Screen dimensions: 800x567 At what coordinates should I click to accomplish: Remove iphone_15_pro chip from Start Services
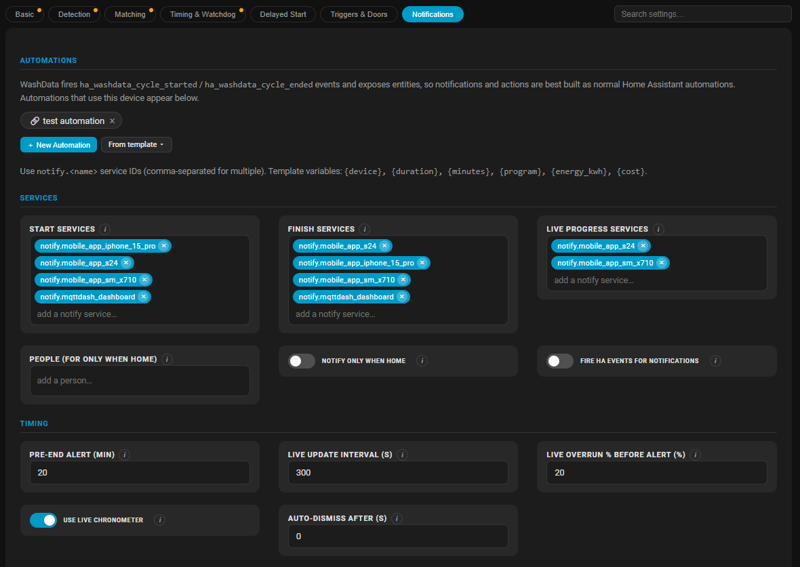coord(164,246)
